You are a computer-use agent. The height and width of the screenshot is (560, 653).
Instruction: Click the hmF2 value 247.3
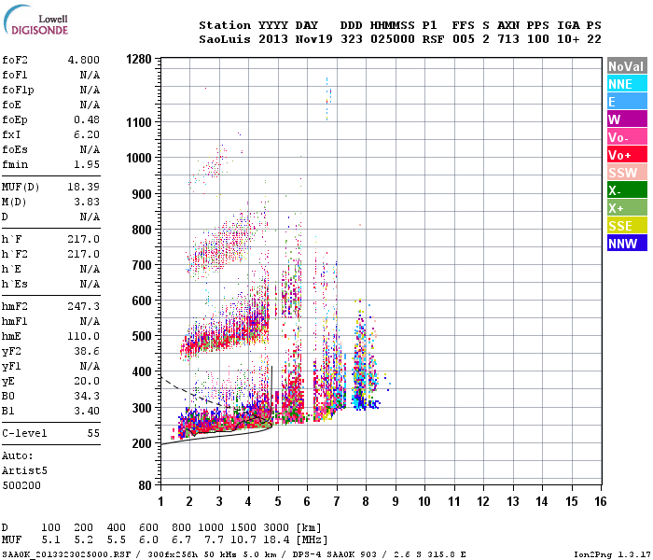(84, 306)
